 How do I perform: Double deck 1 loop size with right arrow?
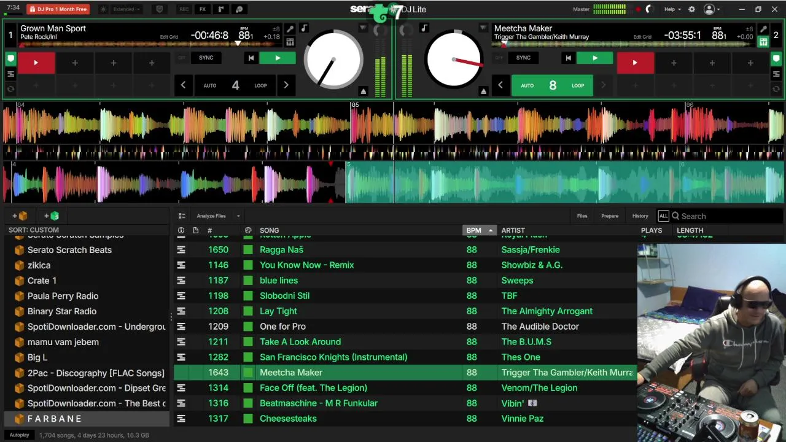tap(286, 85)
